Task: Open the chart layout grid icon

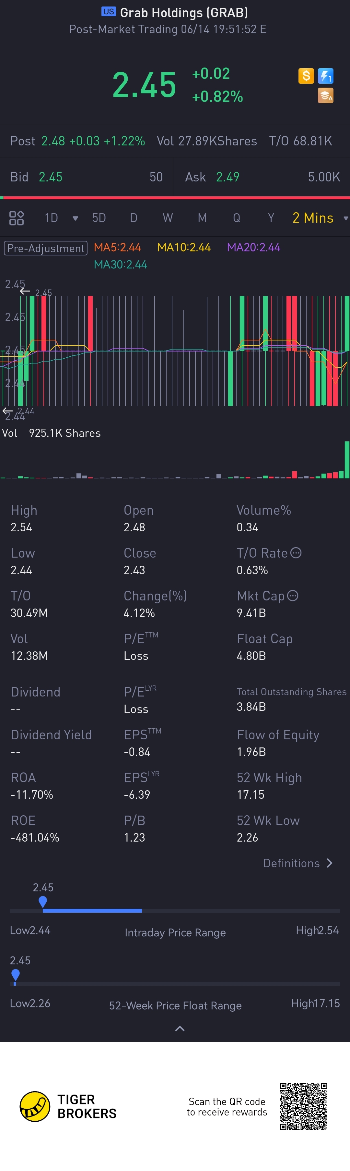Action: click(16, 218)
